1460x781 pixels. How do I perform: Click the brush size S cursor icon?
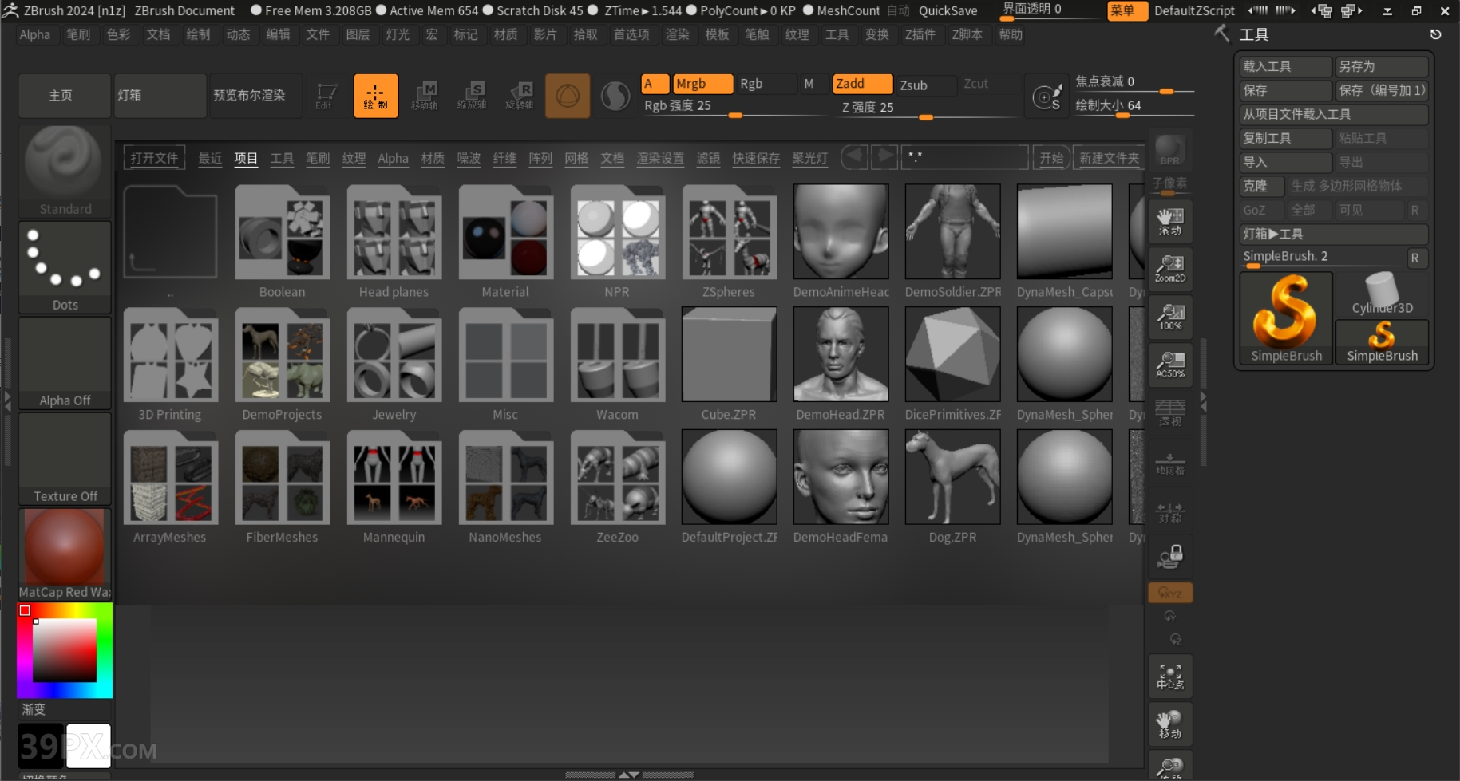coord(1047,97)
